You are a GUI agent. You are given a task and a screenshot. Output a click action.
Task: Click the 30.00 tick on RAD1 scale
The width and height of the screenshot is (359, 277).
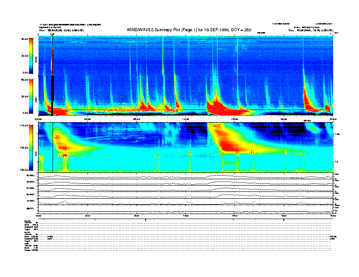pos(24,96)
